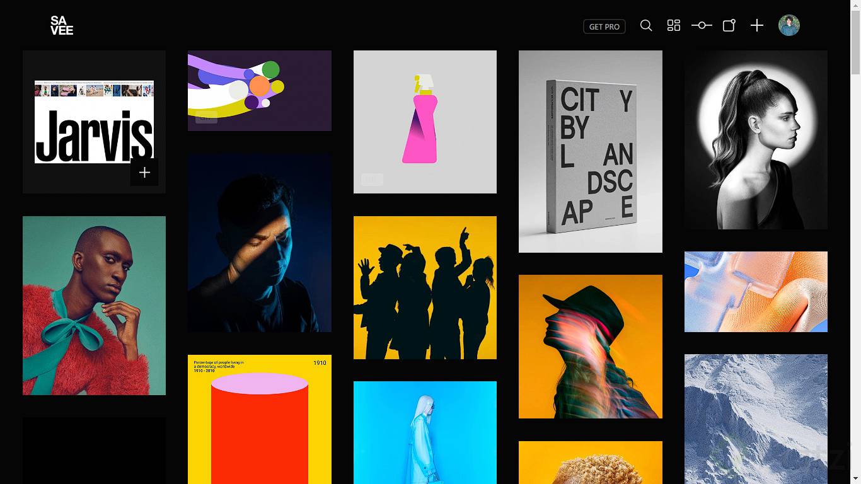Open the colorful abstract shapes on purple image
This screenshot has height=484, width=861.
[x=260, y=91]
